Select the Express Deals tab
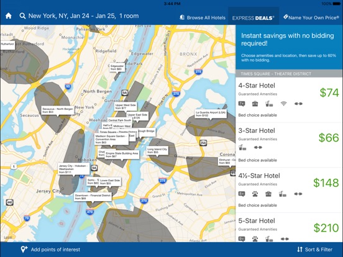 point(254,18)
